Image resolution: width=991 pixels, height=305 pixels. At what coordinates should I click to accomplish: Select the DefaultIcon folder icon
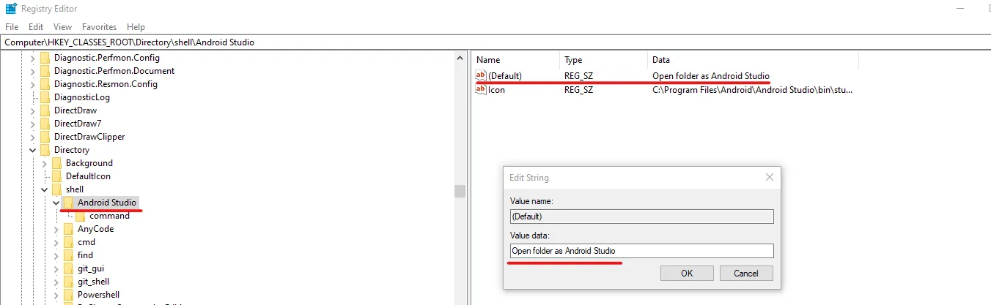(56, 176)
